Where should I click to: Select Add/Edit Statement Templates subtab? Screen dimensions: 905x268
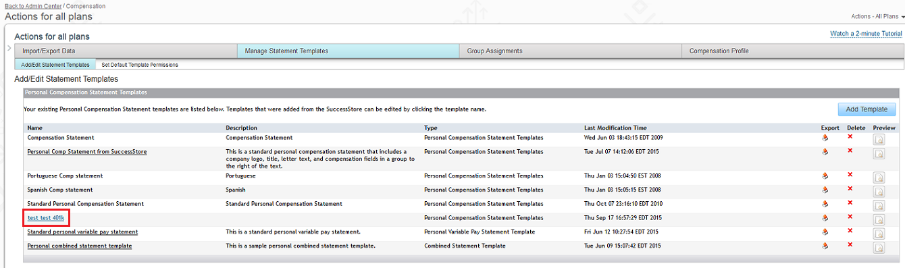coord(55,65)
